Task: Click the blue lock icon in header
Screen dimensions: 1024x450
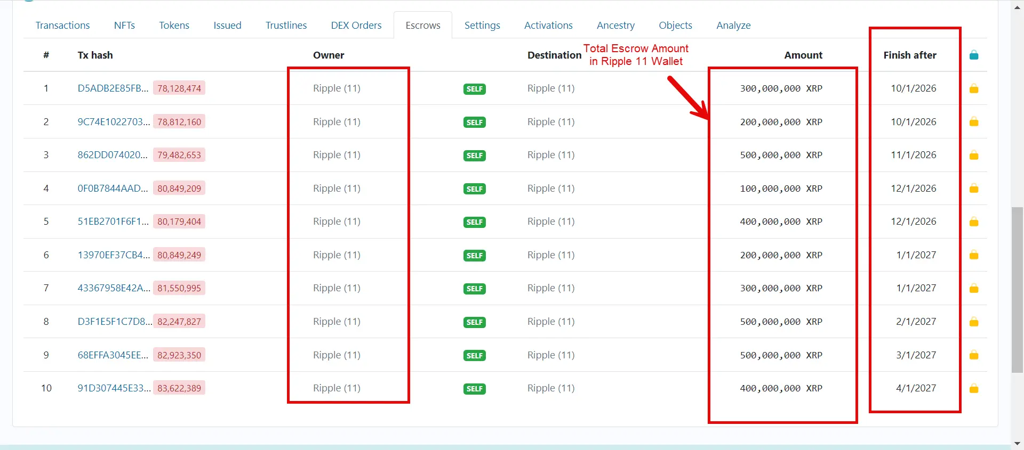Action: coord(974,55)
